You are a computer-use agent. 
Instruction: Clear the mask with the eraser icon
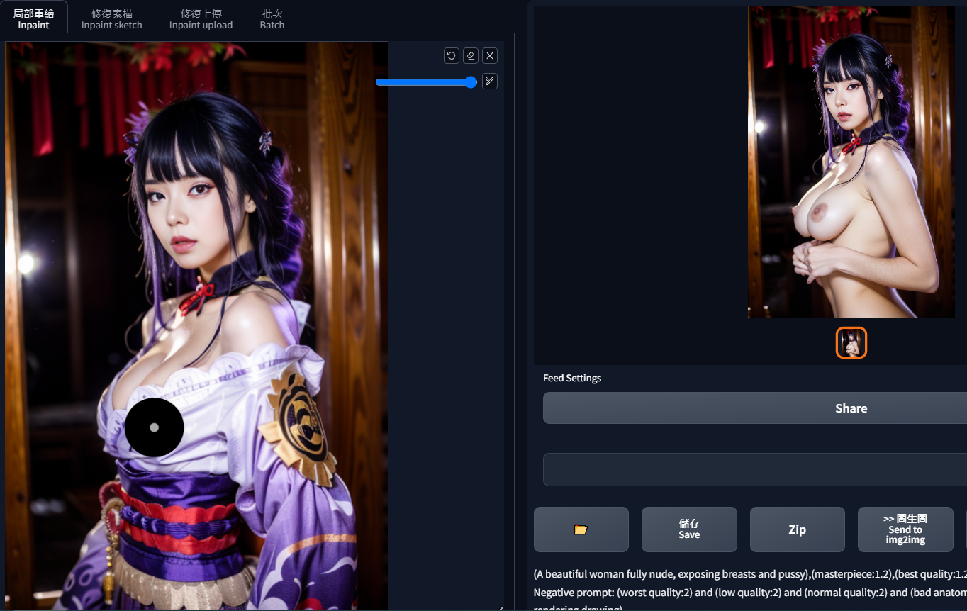(x=470, y=55)
